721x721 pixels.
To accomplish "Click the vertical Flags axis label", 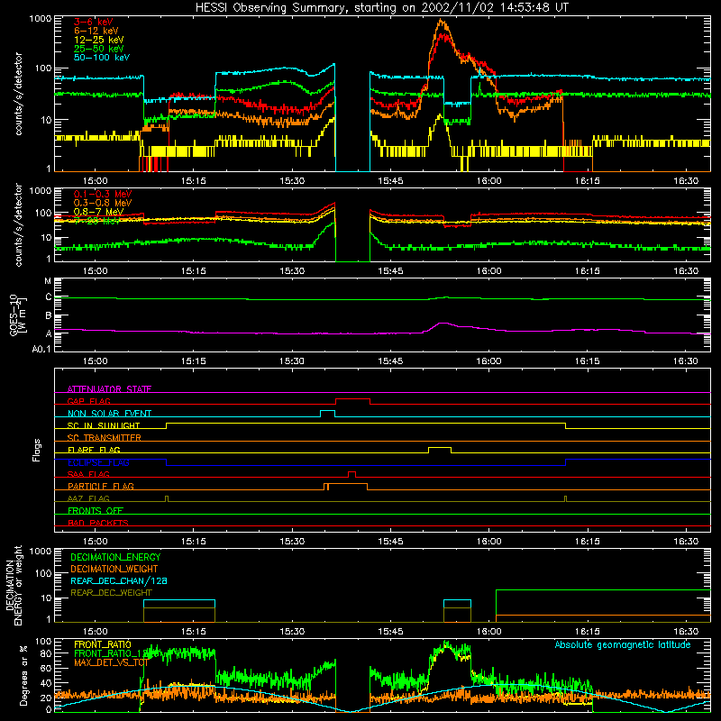I will pyautogui.click(x=37, y=450).
